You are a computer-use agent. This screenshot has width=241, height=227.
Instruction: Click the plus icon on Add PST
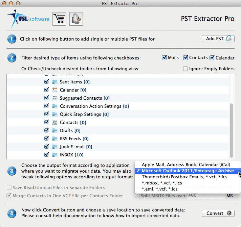(229, 39)
